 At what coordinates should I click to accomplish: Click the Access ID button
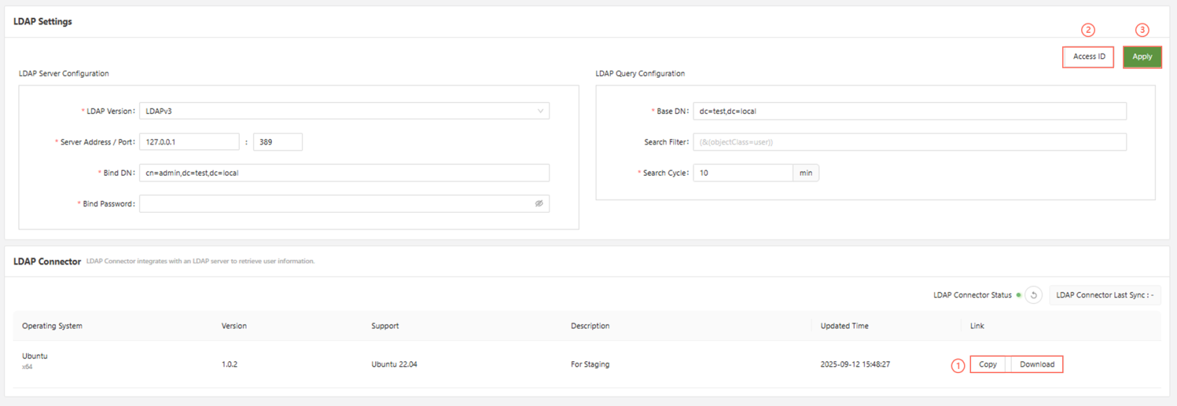(1088, 57)
